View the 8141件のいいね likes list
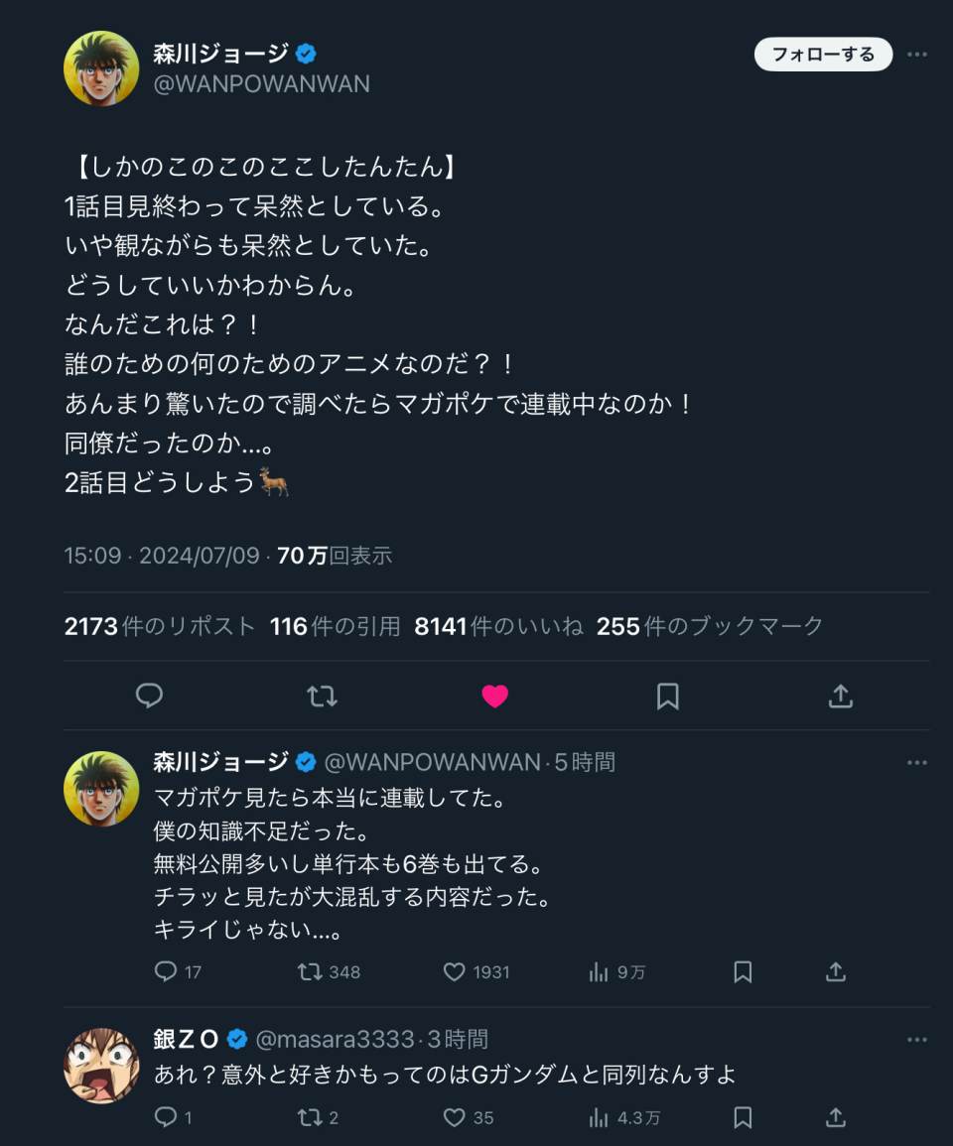Screen dimensions: 953x1146 tap(498, 626)
